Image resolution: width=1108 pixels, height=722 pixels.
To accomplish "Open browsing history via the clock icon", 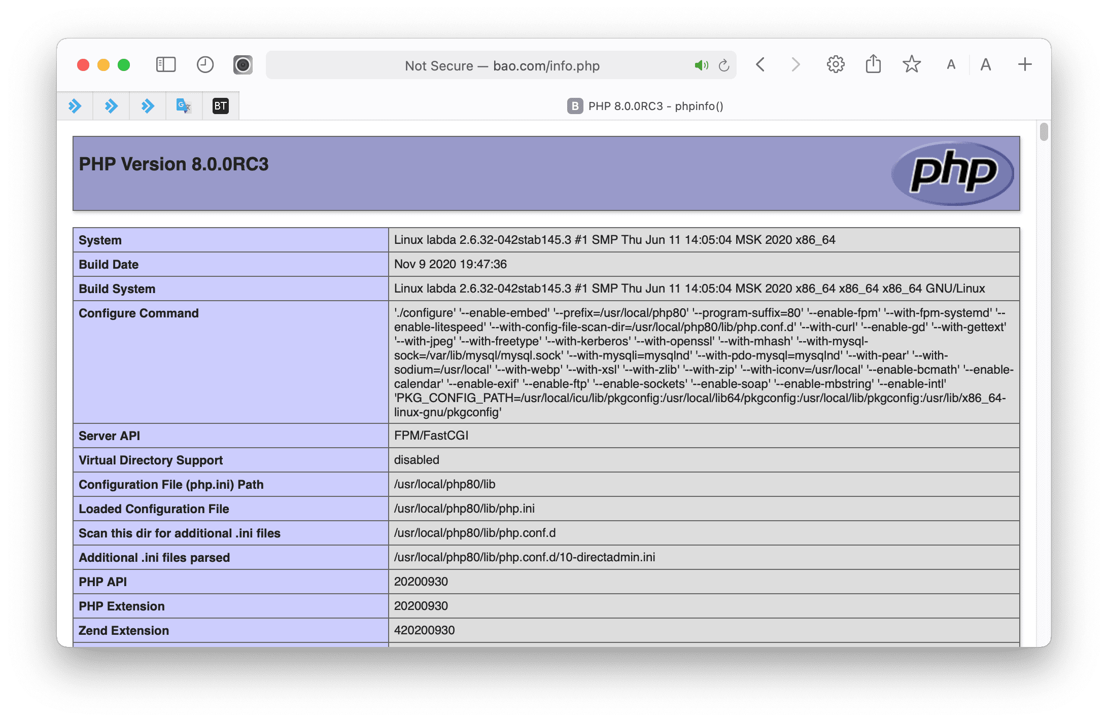I will pos(205,65).
